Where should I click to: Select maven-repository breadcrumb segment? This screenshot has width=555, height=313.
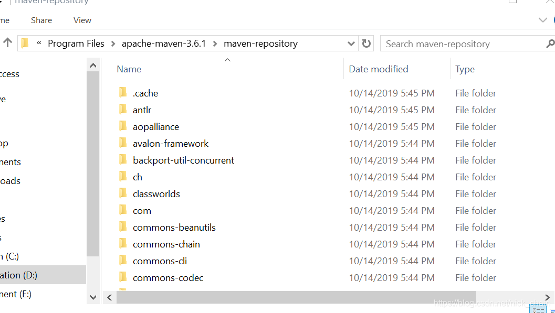tap(261, 44)
